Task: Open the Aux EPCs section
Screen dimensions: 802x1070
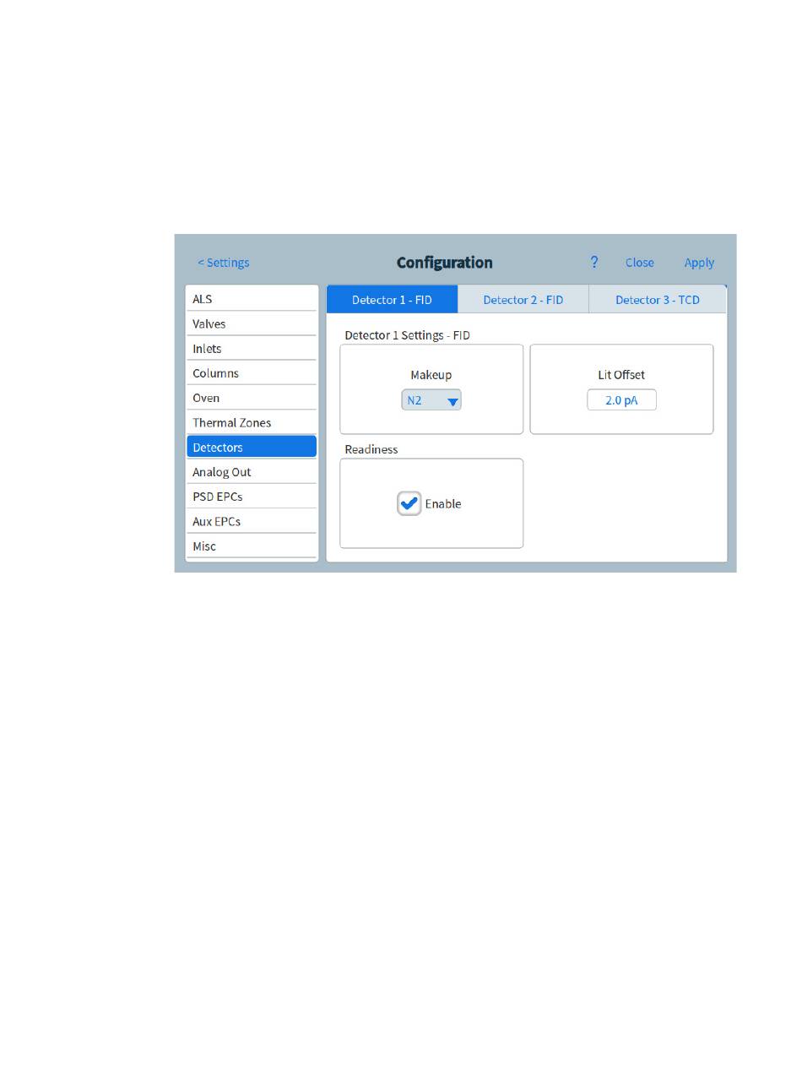Action: pyautogui.click(x=252, y=521)
